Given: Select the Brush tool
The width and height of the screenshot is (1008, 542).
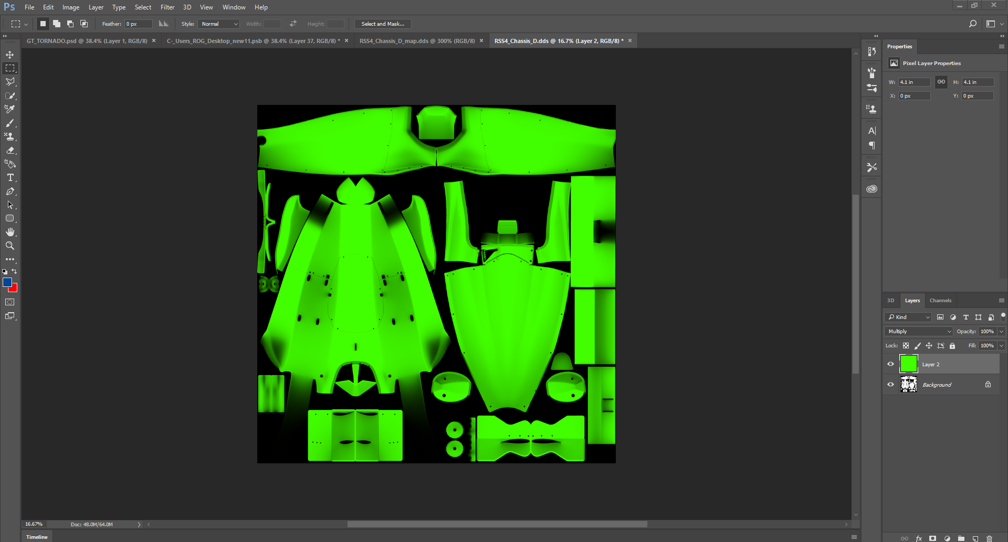Looking at the screenshot, I should [10, 123].
